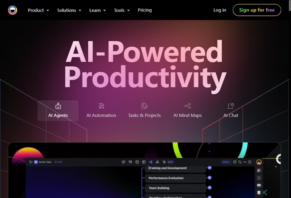Open the Tools dropdown menu

click(x=122, y=10)
